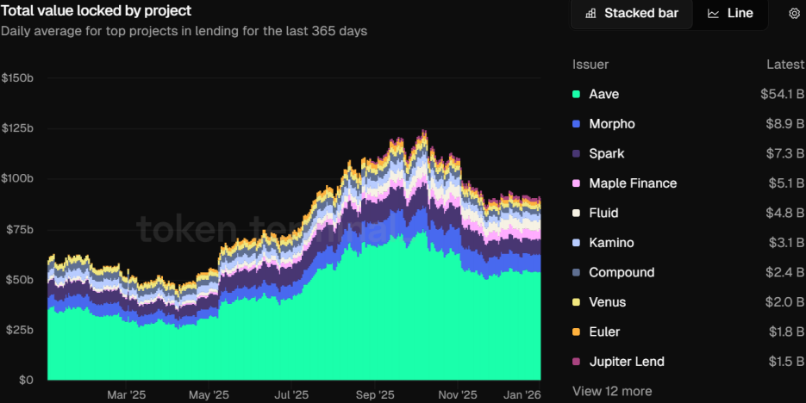
Task: Expand the View 12 more list
Action: pyautogui.click(x=612, y=391)
